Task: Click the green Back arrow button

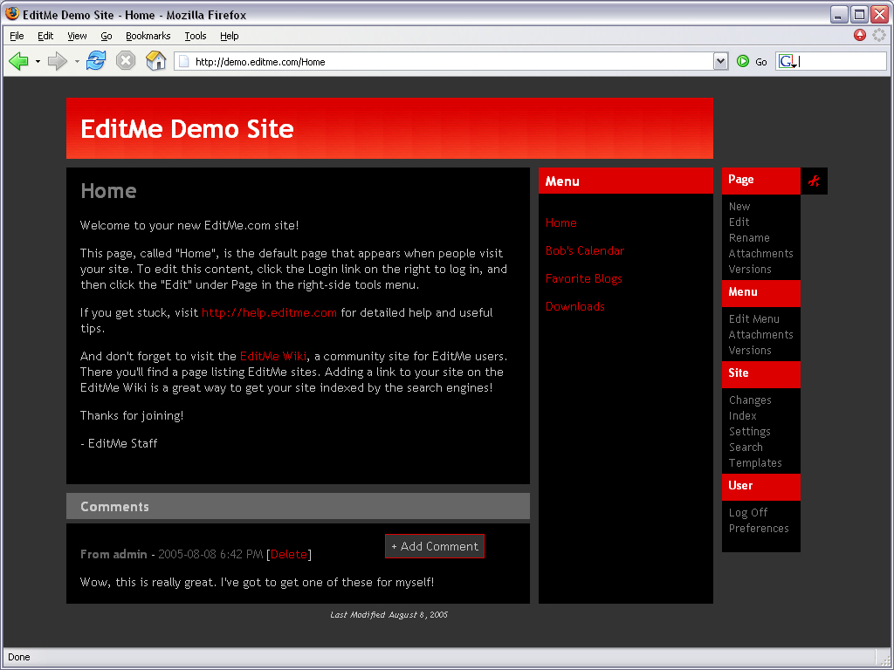Action: 19,61
